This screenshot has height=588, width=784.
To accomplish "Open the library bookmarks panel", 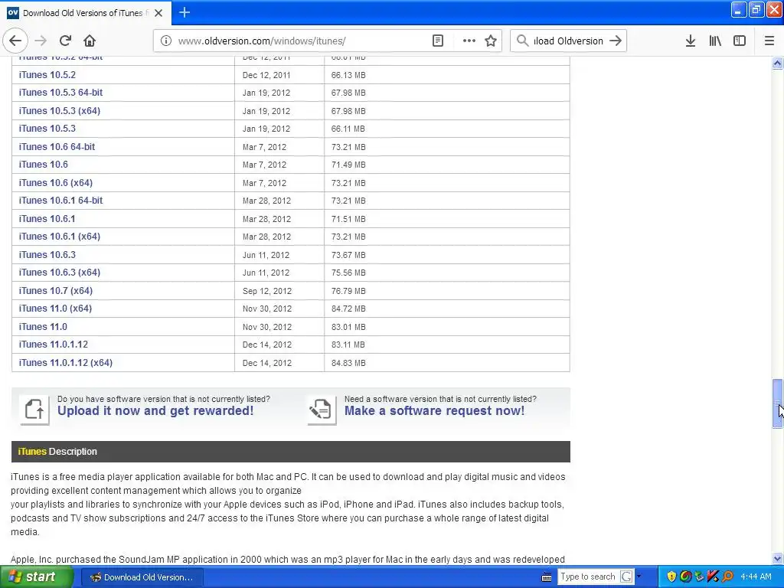I will pos(715,41).
